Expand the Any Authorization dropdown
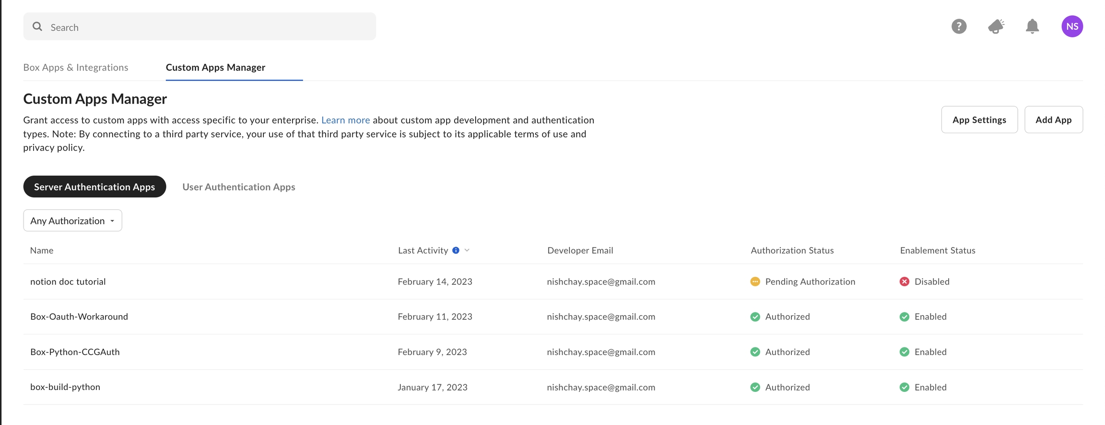Screen dimensions: 1105x425 click(x=72, y=220)
